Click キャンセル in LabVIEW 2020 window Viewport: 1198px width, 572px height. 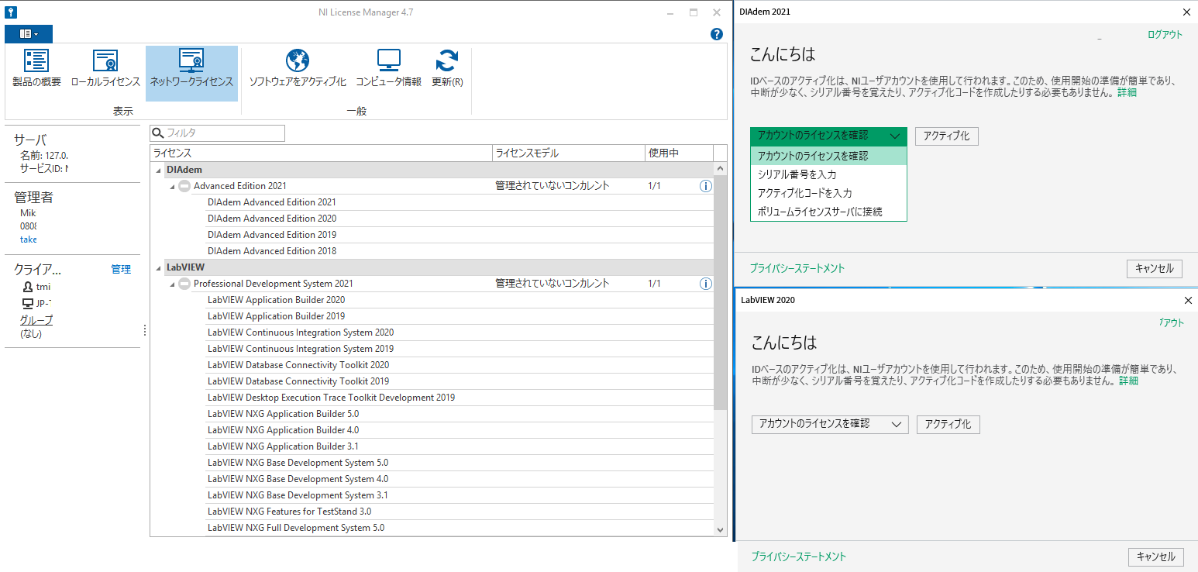(1156, 556)
